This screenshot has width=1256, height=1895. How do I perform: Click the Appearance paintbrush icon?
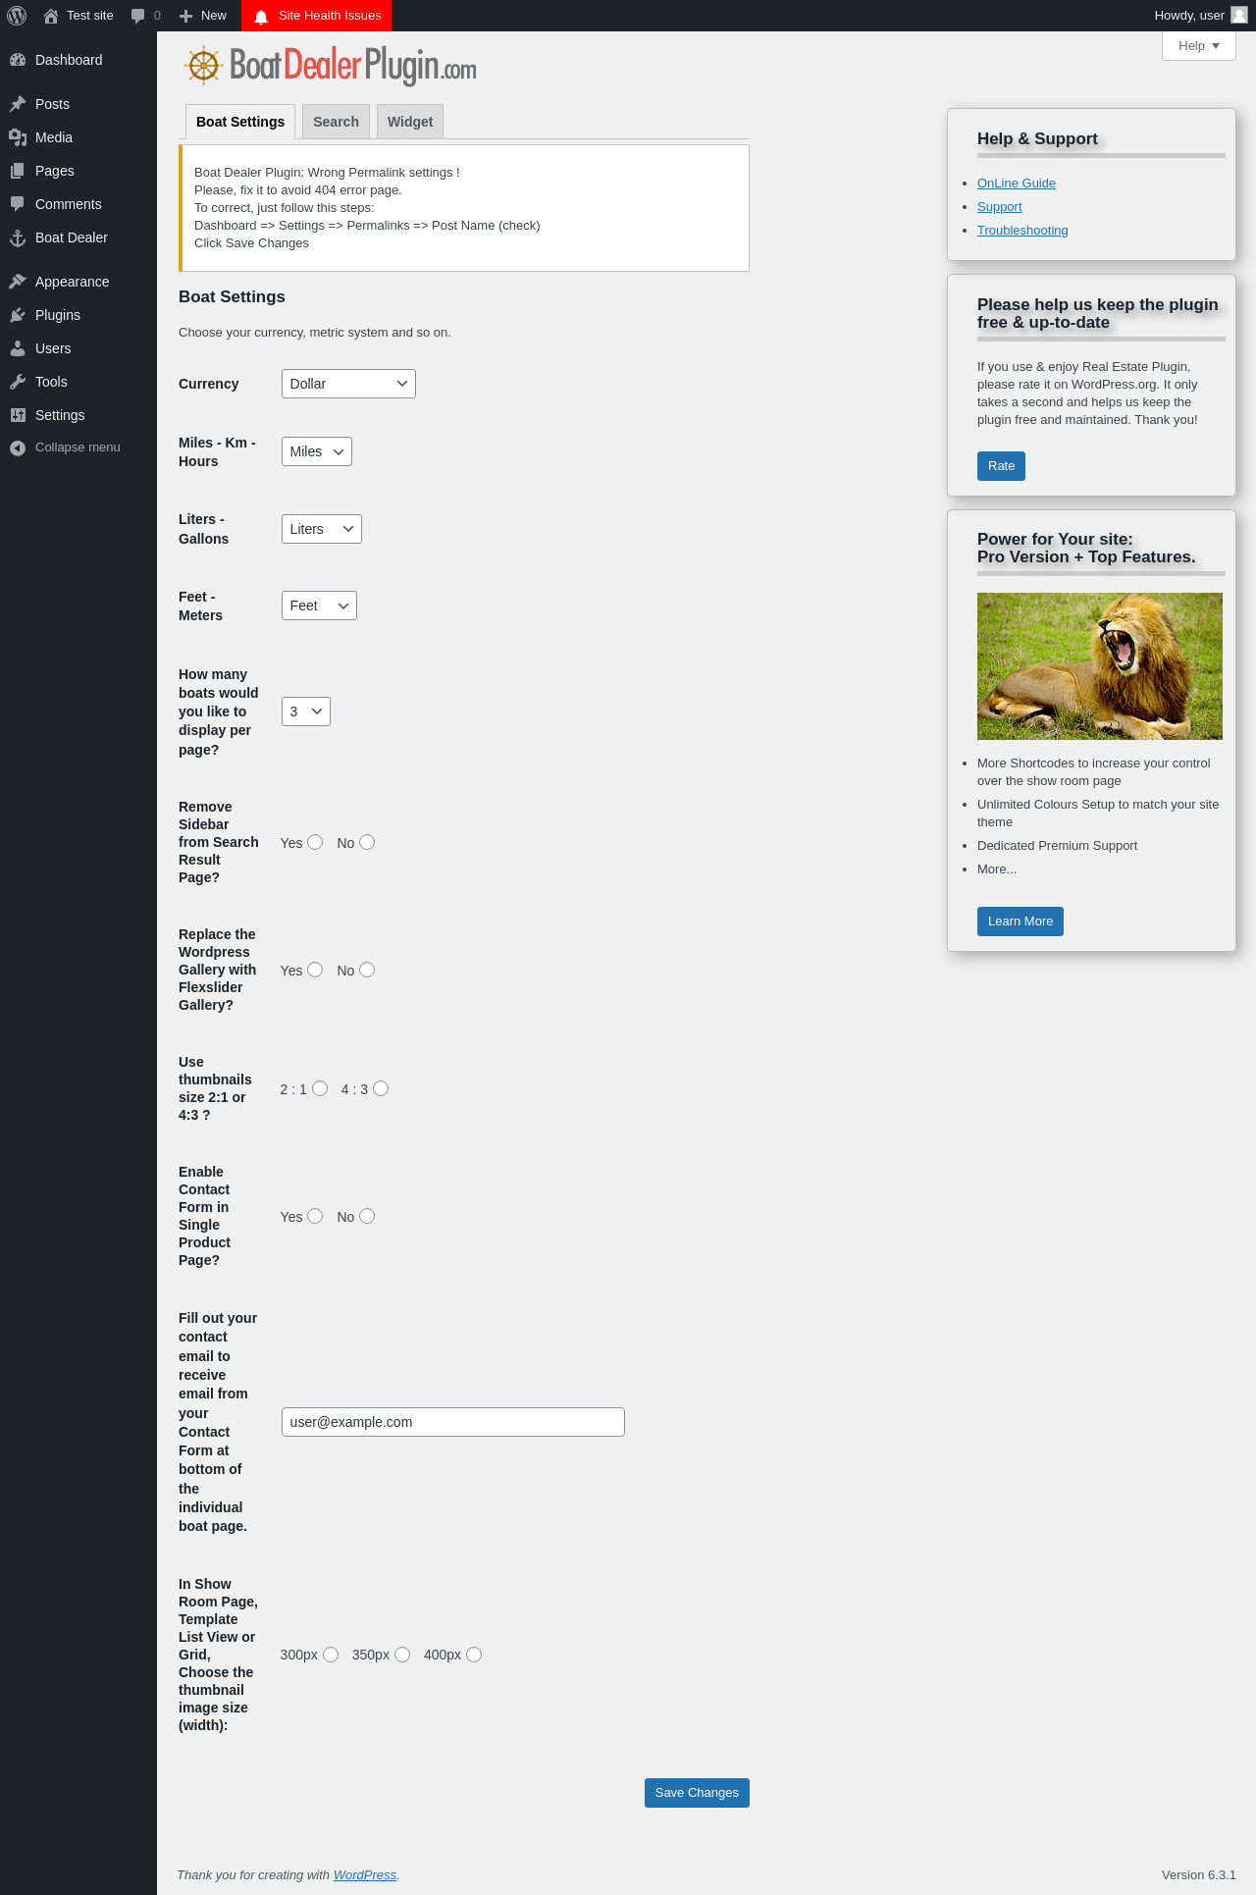click(18, 282)
